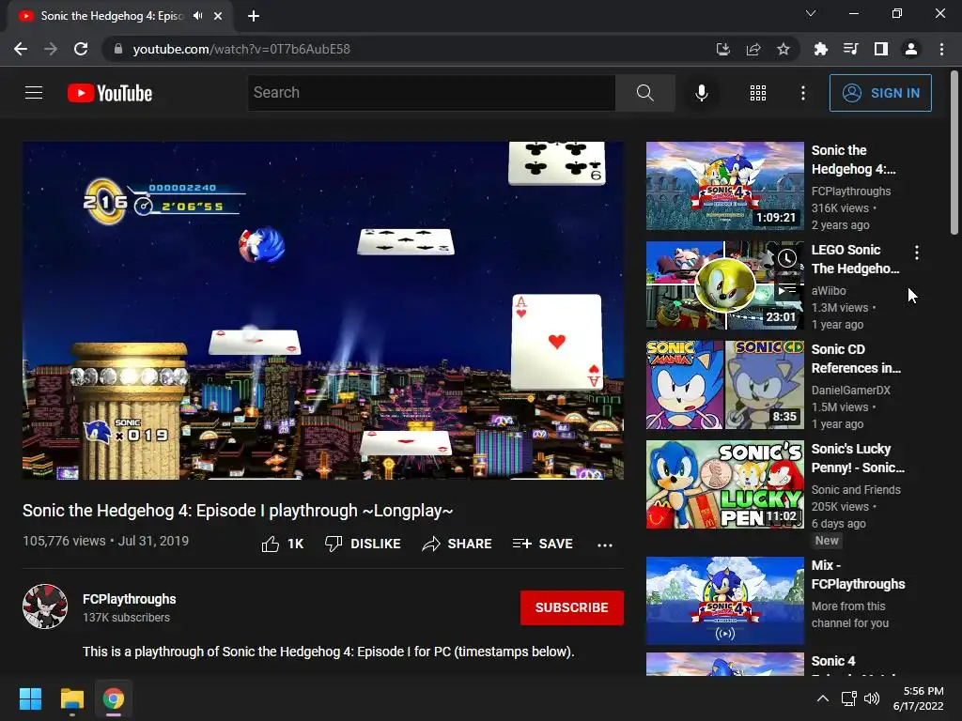Image resolution: width=962 pixels, height=721 pixels.
Task: Save the video to a playlist
Action: (x=542, y=544)
